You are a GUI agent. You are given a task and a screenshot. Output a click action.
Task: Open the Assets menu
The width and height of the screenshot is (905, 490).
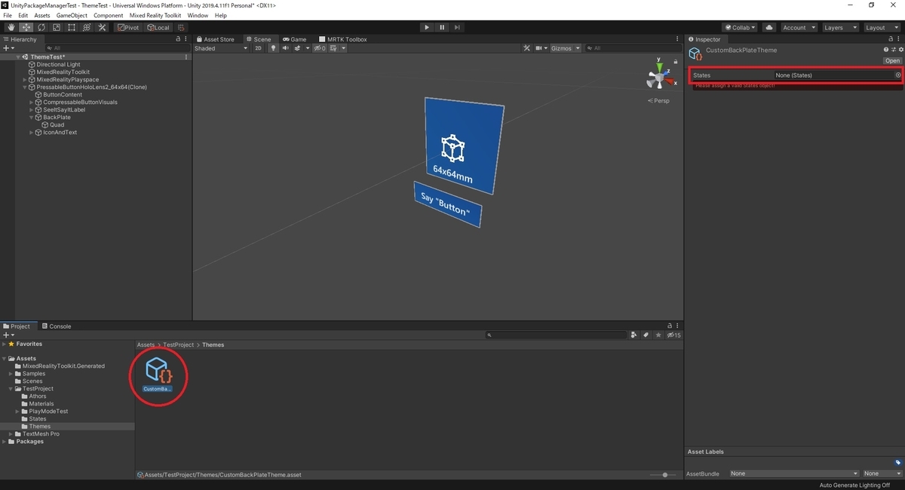click(42, 16)
